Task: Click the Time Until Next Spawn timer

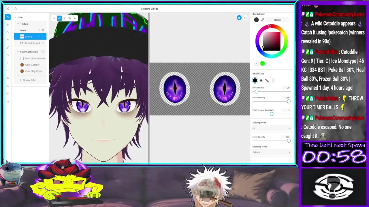Action: 334,154
